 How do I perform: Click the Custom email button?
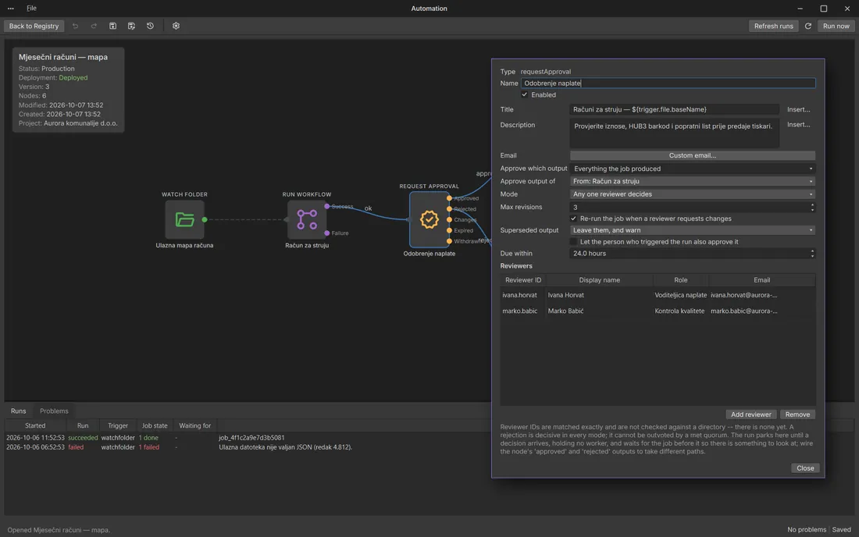[x=693, y=155]
